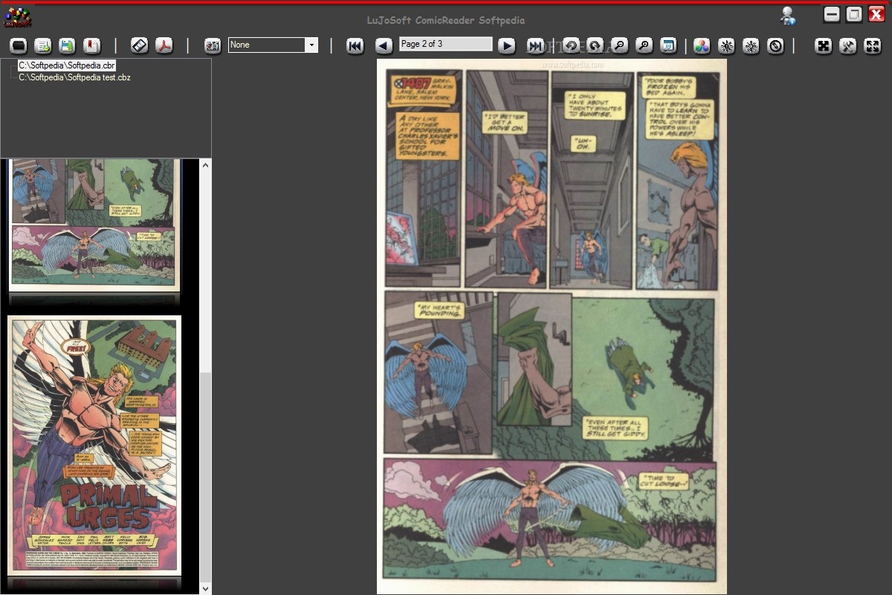Maximize the ComicReader window
The width and height of the screenshot is (892, 595).
854,14
